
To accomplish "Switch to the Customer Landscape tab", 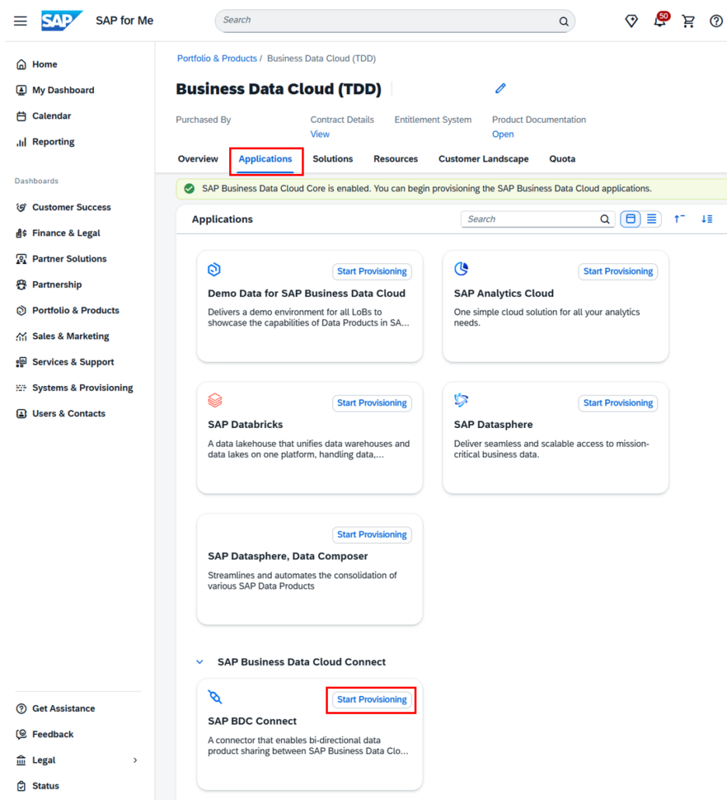I will click(x=483, y=159).
